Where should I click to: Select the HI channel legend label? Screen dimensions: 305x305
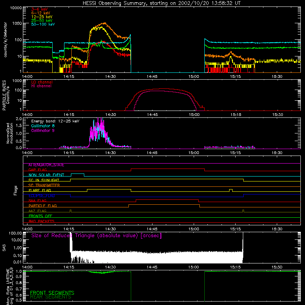click(41, 86)
